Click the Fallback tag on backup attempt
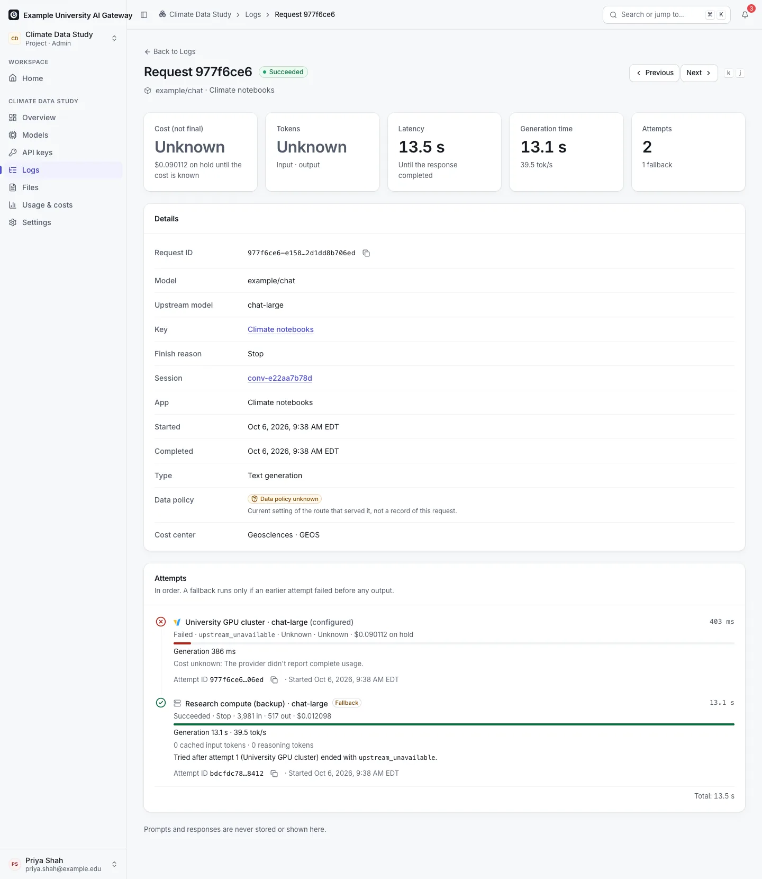 pyautogui.click(x=347, y=703)
